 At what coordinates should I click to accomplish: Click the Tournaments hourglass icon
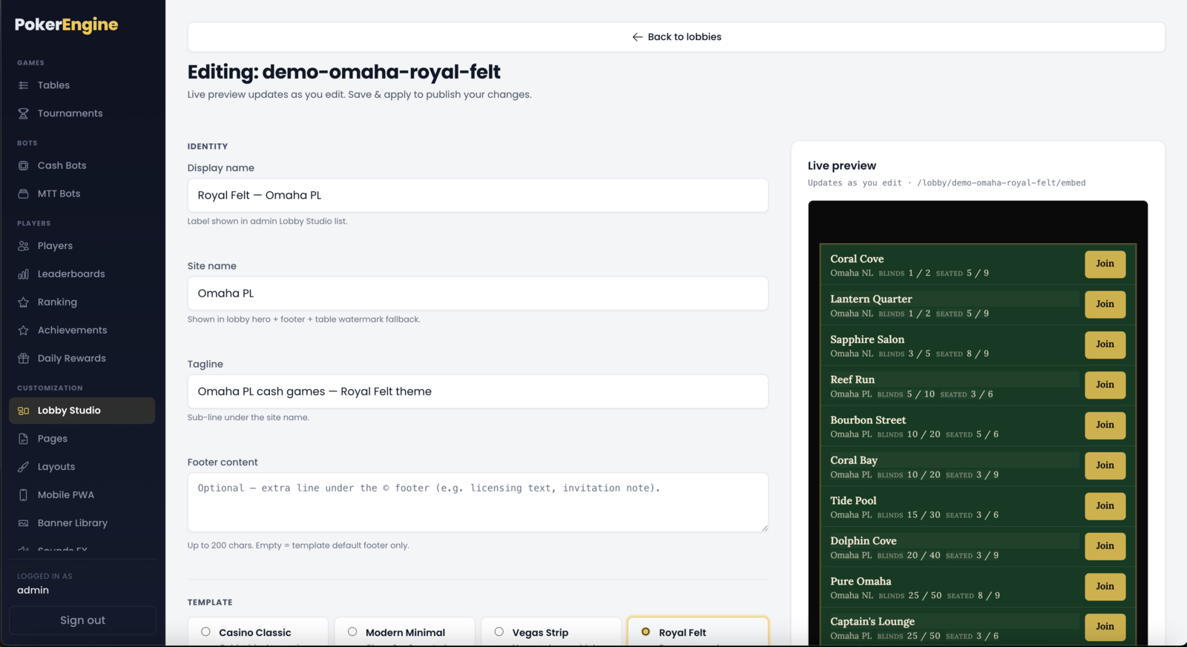click(x=23, y=113)
